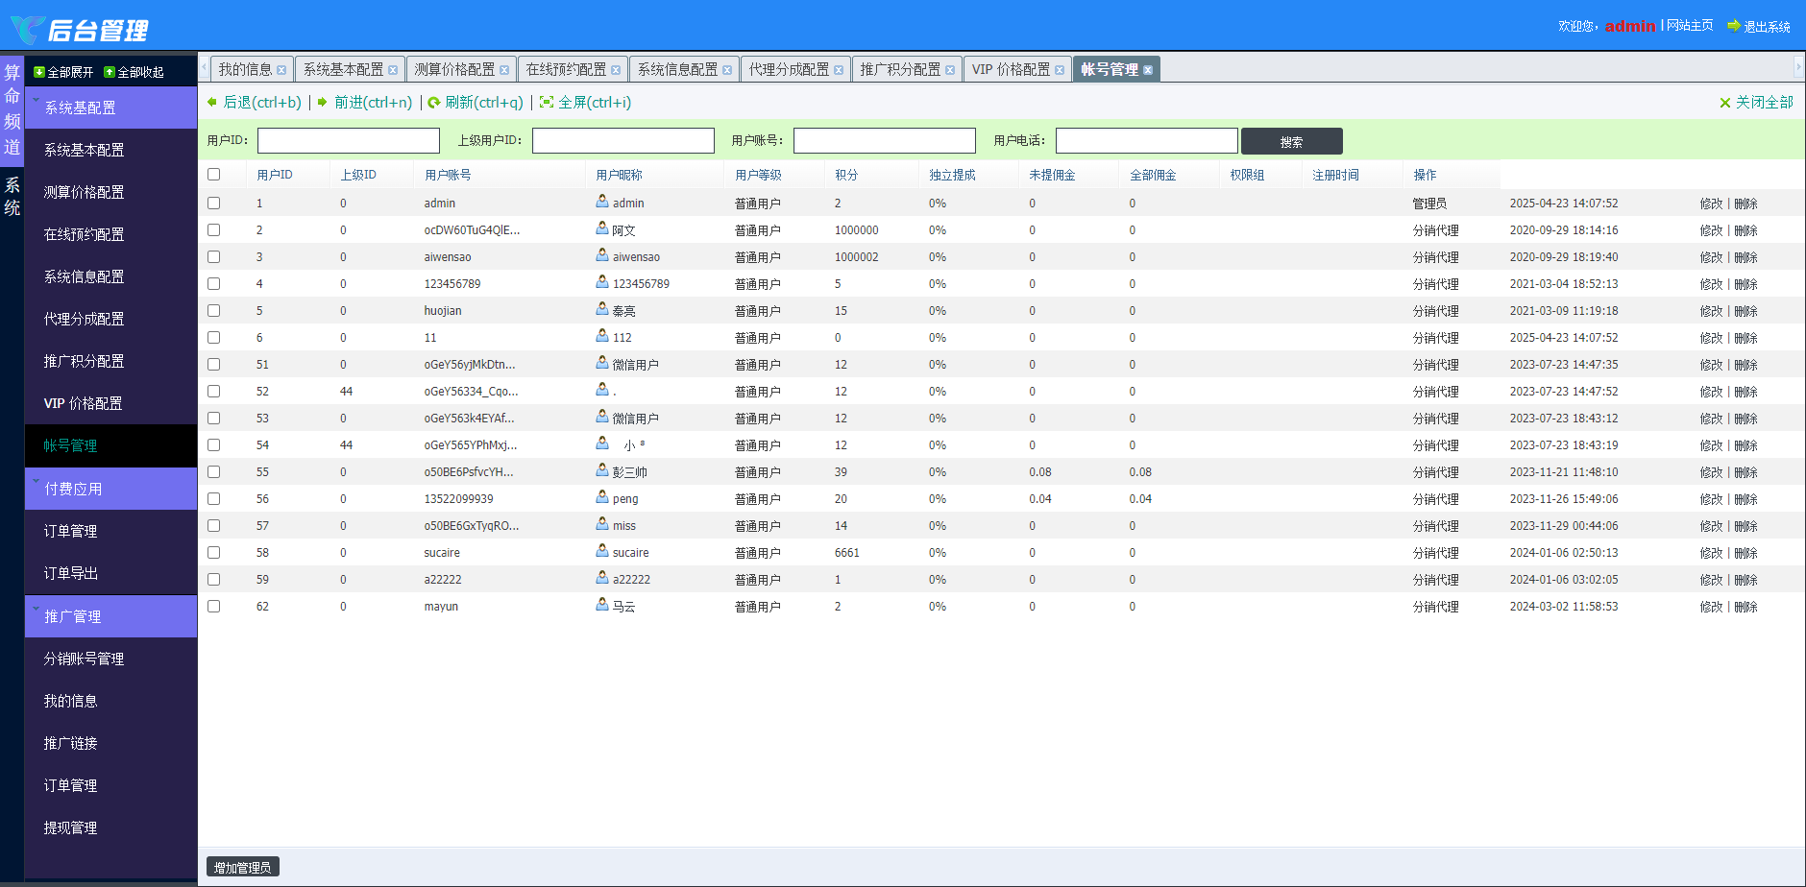Open 提现管理 in the sidebar
Viewport: 1806px width, 887px height.
(70, 827)
